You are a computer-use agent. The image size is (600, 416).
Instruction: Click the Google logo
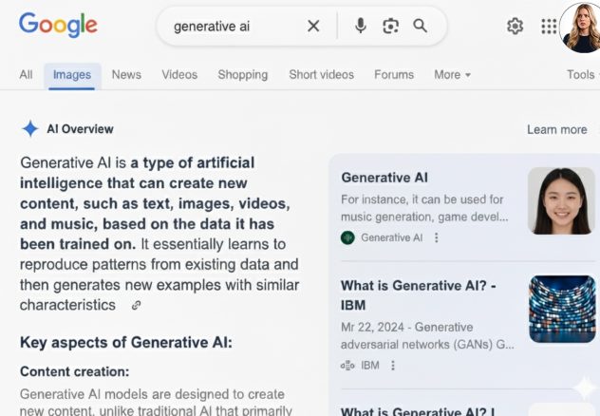(x=58, y=25)
